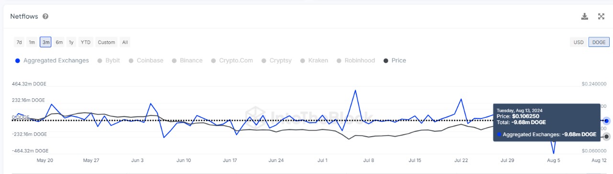
Task: Select the All time range
Action: [125, 42]
